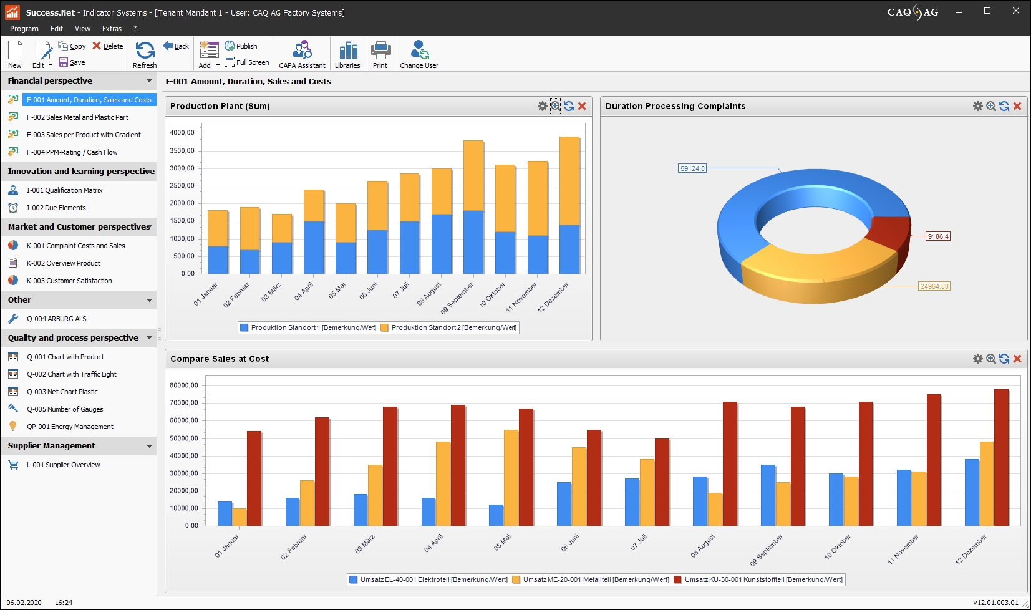
Task: Open F-002 Sales Metal and Plastic Part
Action: (x=77, y=117)
